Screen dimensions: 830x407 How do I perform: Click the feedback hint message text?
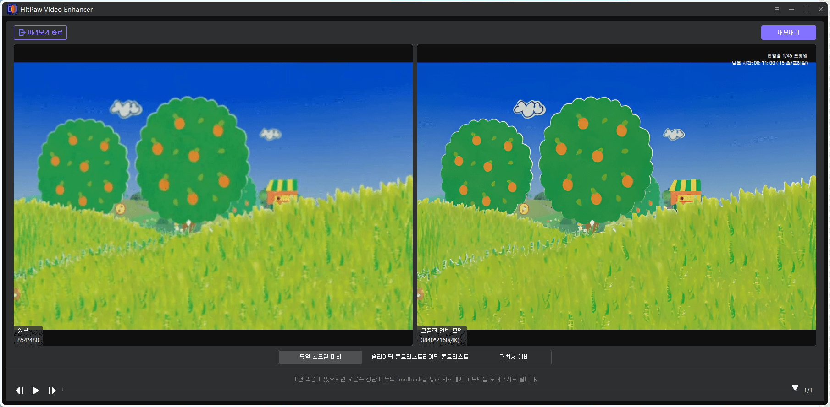pyautogui.click(x=415, y=379)
